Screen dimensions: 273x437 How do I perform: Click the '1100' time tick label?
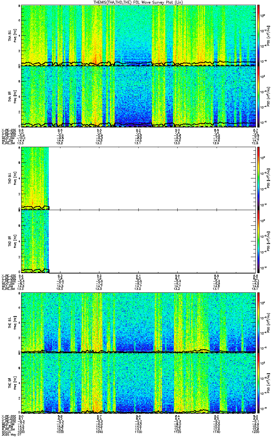point(138,432)
